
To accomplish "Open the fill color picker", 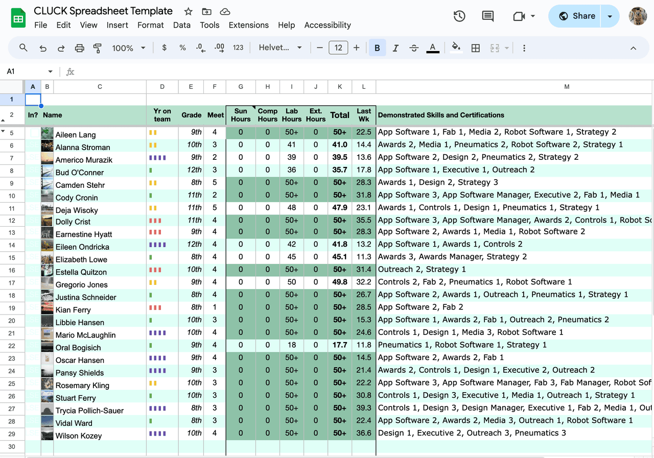I will [456, 48].
